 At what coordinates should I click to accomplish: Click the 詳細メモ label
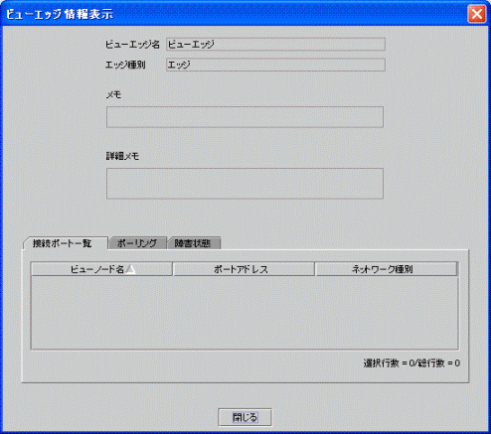pyautogui.click(x=122, y=156)
